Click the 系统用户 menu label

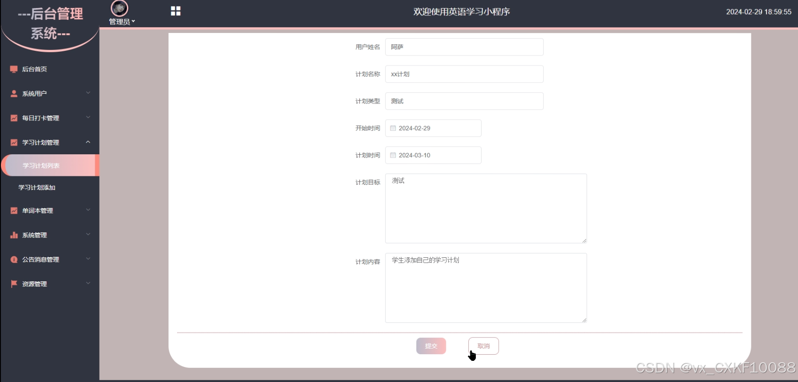34,94
